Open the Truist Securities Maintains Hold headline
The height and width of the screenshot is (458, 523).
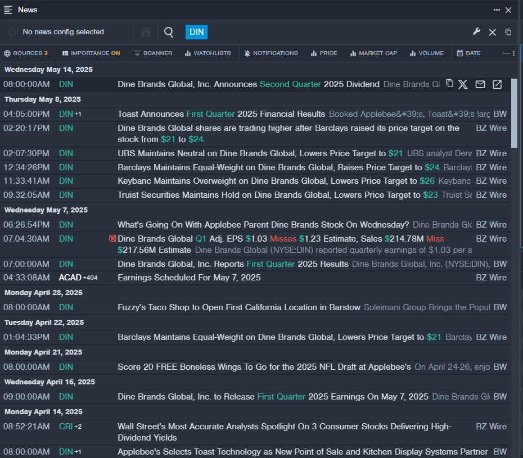pyautogui.click(x=278, y=195)
